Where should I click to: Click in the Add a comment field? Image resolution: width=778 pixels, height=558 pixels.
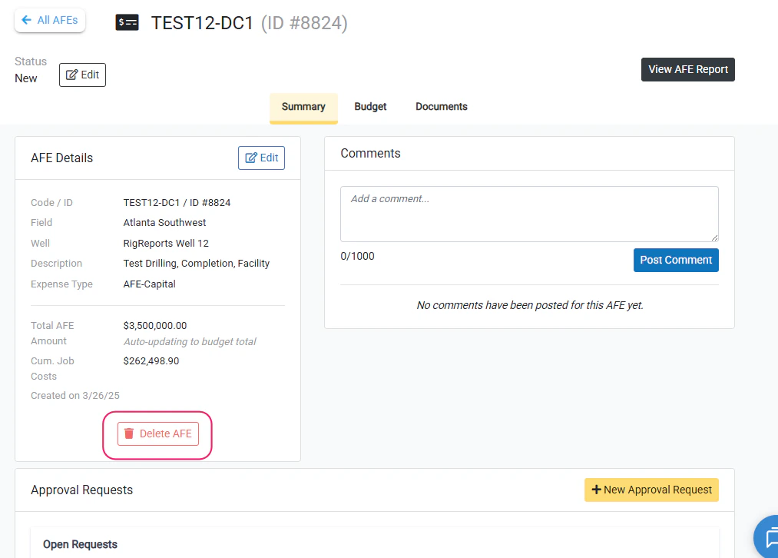click(529, 214)
